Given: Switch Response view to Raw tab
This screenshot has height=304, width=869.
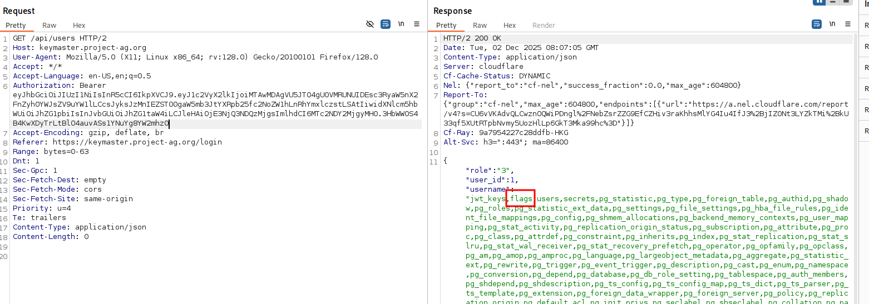Looking at the screenshot, I should tap(480, 25).
